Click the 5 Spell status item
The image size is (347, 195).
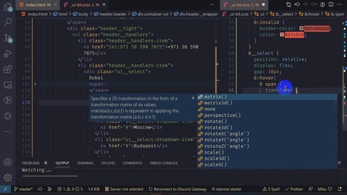(x=271, y=189)
